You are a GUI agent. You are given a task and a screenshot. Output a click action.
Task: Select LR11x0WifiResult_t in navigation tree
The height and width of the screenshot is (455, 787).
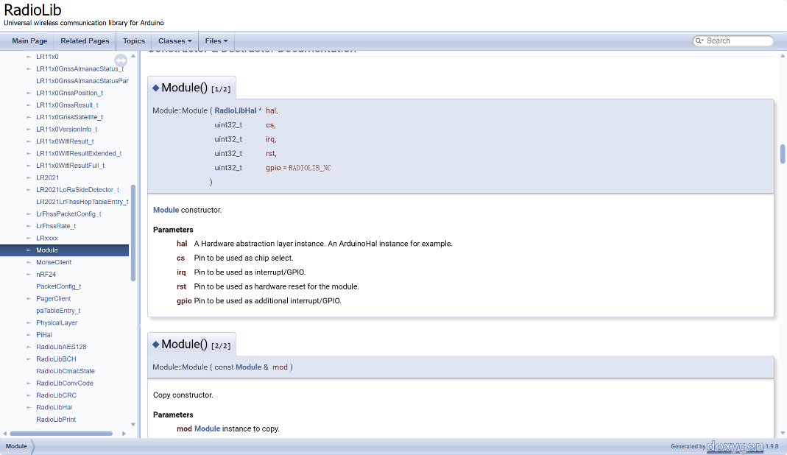[65, 141]
